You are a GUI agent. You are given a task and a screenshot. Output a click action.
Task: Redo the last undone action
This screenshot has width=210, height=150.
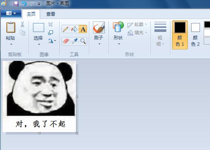(32, 3)
